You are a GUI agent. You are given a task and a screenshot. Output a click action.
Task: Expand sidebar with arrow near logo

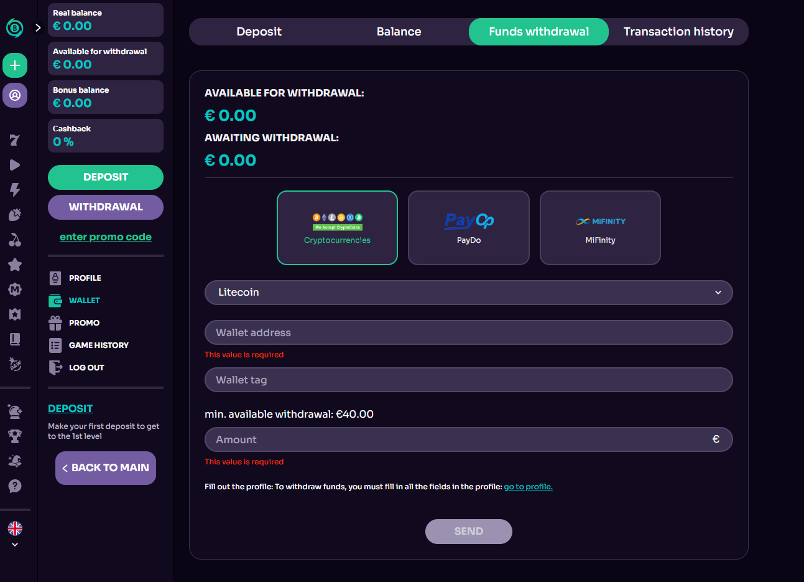point(38,27)
